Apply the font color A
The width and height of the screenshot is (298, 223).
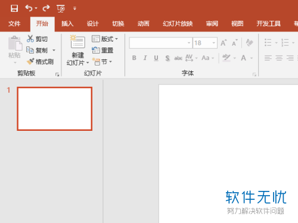pos(243,58)
